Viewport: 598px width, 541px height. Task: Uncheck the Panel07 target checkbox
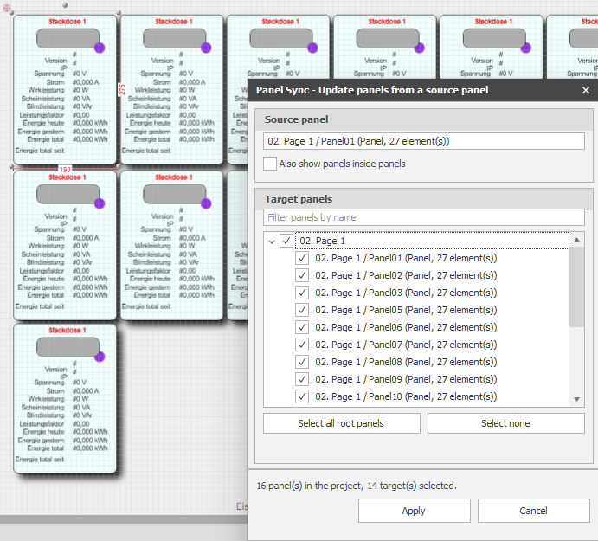(302, 345)
